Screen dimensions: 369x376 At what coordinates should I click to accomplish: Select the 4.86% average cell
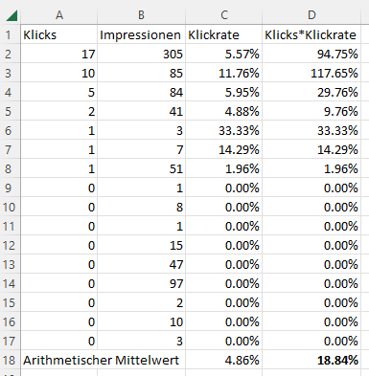point(224,360)
